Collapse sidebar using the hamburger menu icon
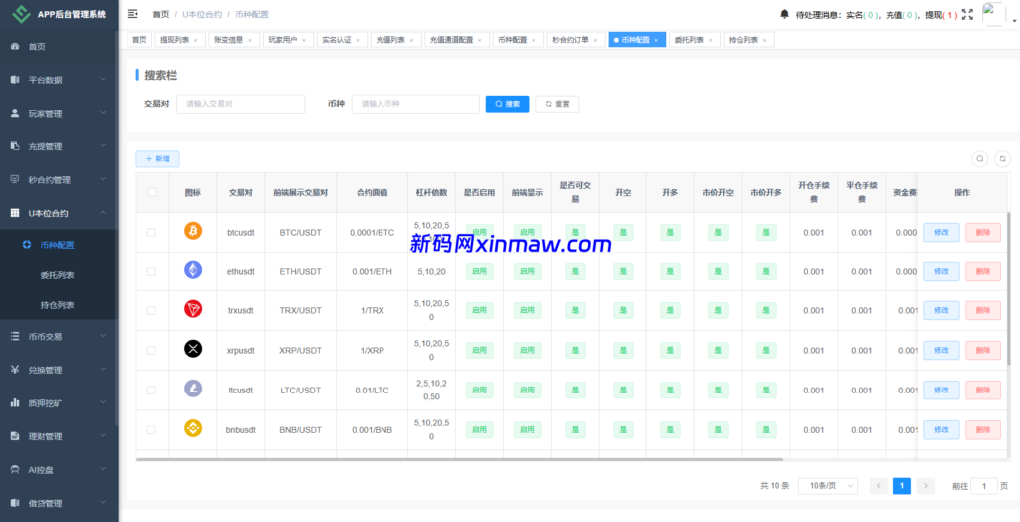 coord(133,14)
